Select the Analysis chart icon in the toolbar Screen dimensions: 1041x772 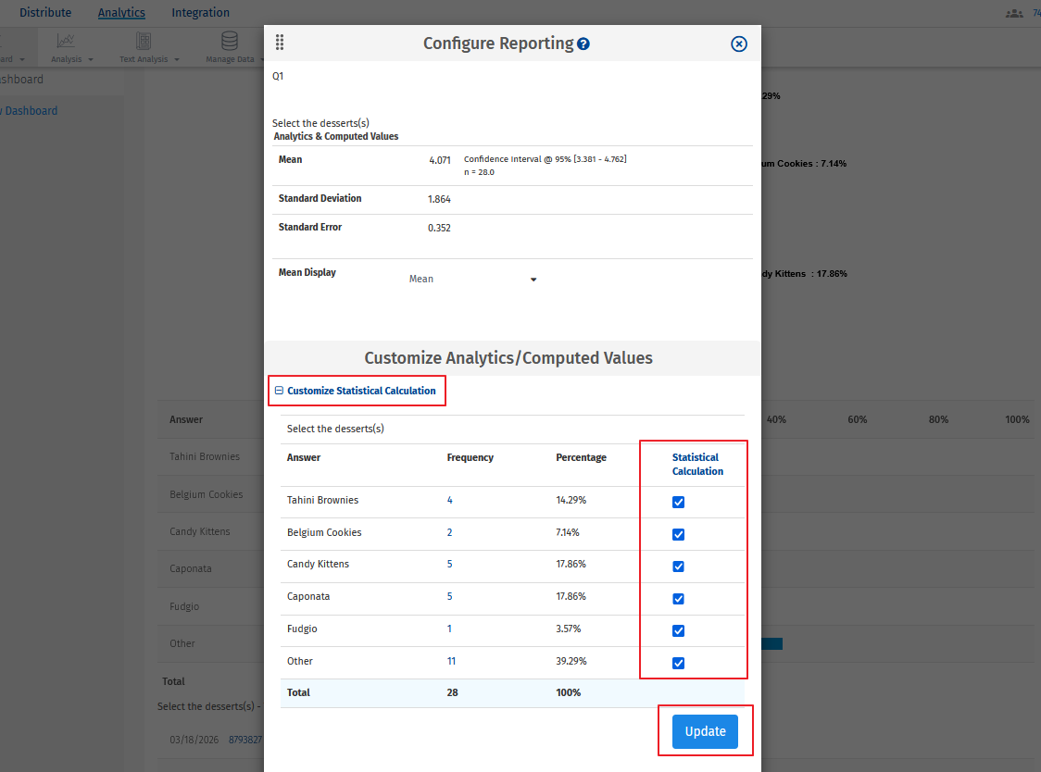coord(65,40)
